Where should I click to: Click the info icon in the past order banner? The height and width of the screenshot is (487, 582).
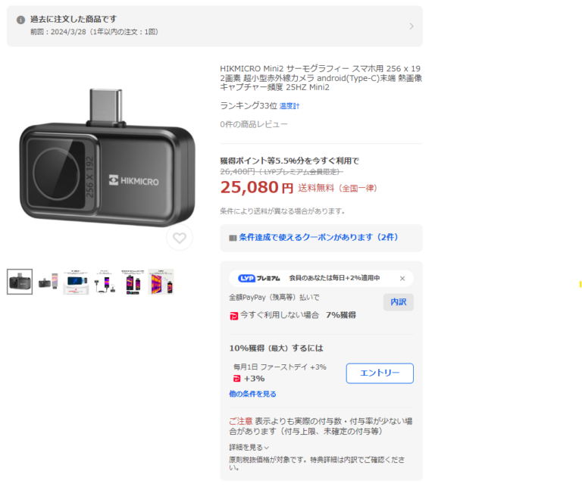[x=20, y=20]
